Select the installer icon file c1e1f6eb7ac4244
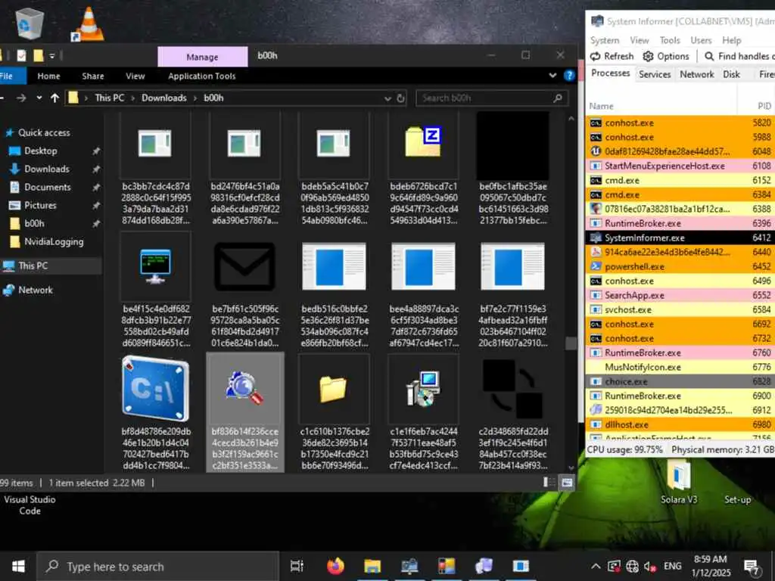This screenshot has height=581, width=775. (423, 389)
